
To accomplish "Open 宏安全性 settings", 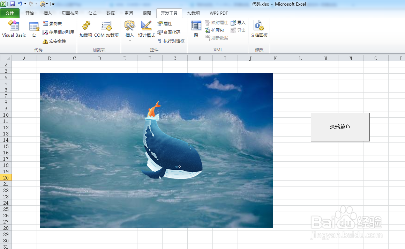I will coord(54,41).
